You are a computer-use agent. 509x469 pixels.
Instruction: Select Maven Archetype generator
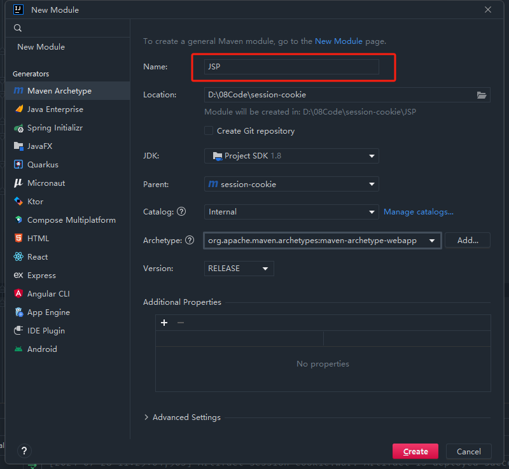pos(67,91)
